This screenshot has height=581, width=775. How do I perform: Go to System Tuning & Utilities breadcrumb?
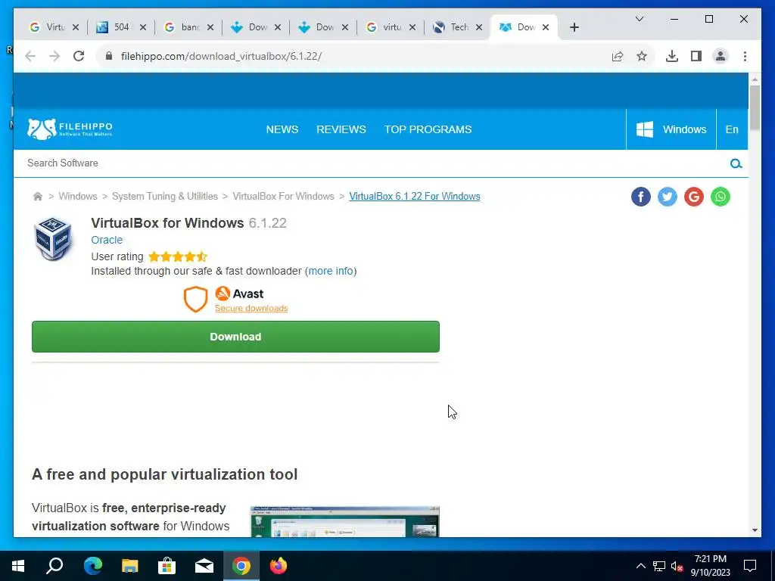click(x=165, y=197)
